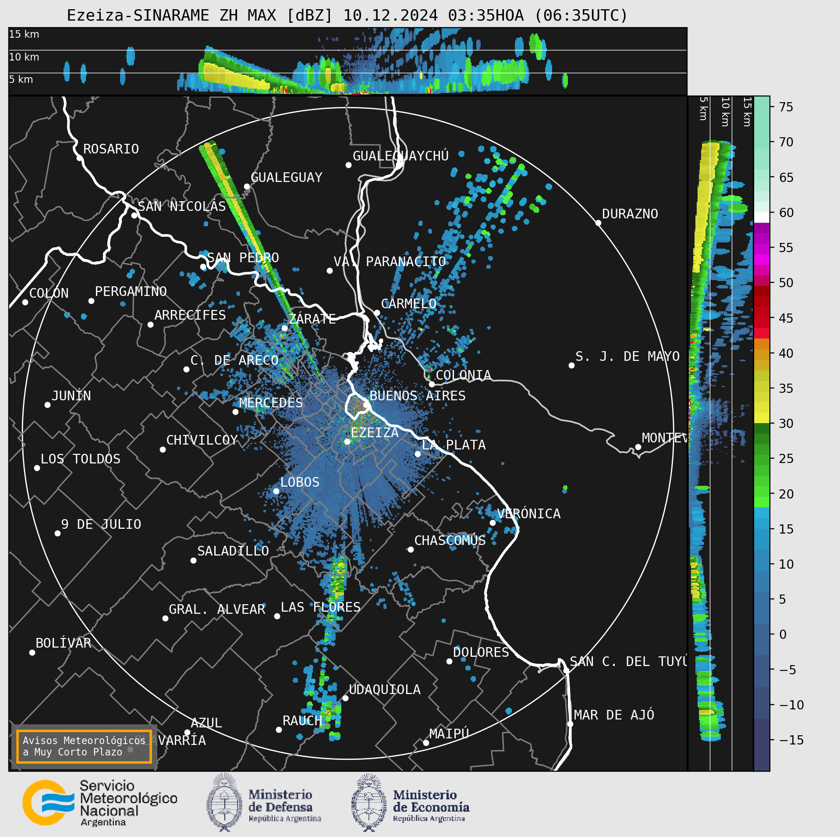The height and width of the screenshot is (837, 840).
Task: Click the S. J. DE MAYO label
Action: click(627, 356)
